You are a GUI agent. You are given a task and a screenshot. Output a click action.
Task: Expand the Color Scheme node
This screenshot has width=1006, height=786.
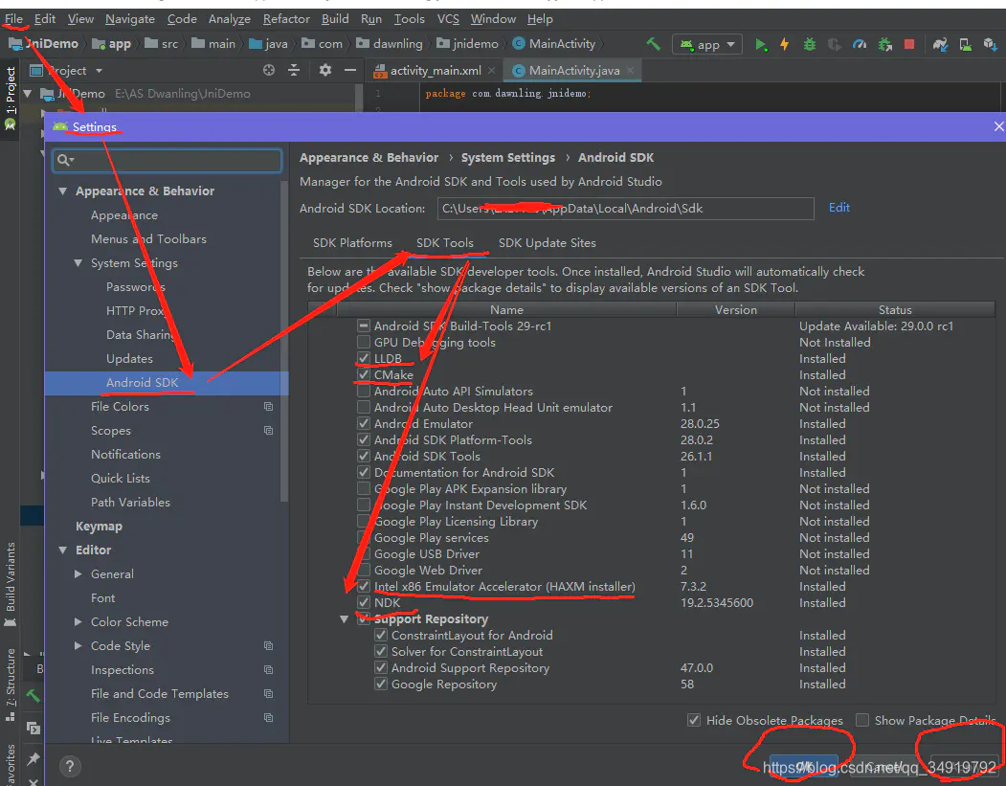pos(78,621)
